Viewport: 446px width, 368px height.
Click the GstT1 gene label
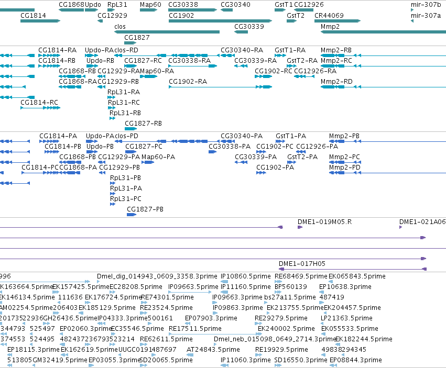coord(284,5)
